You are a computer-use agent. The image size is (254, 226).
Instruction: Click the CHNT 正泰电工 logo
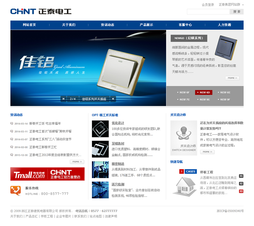41,11
